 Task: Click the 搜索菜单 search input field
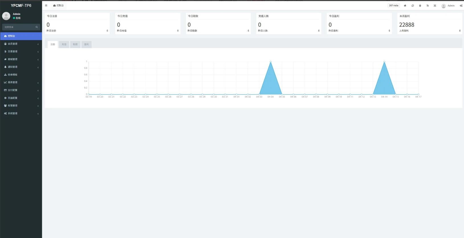pyautogui.click(x=19, y=27)
